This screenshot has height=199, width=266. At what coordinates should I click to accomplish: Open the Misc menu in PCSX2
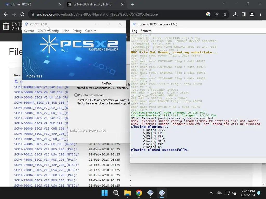point(65,31)
